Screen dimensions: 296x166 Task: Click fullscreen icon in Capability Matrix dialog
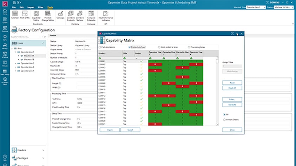coord(232,34)
